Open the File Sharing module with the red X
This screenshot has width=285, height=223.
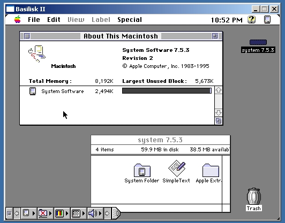pyautogui.click(x=46, y=213)
